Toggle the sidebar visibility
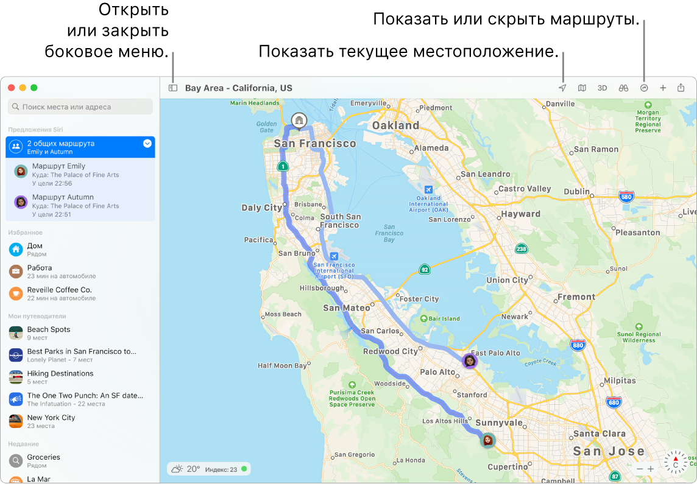Image resolution: width=697 pixels, height=484 pixels. pyautogui.click(x=173, y=88)
